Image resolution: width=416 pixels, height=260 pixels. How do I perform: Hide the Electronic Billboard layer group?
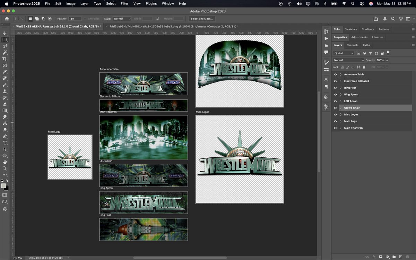tap(335, 81)
